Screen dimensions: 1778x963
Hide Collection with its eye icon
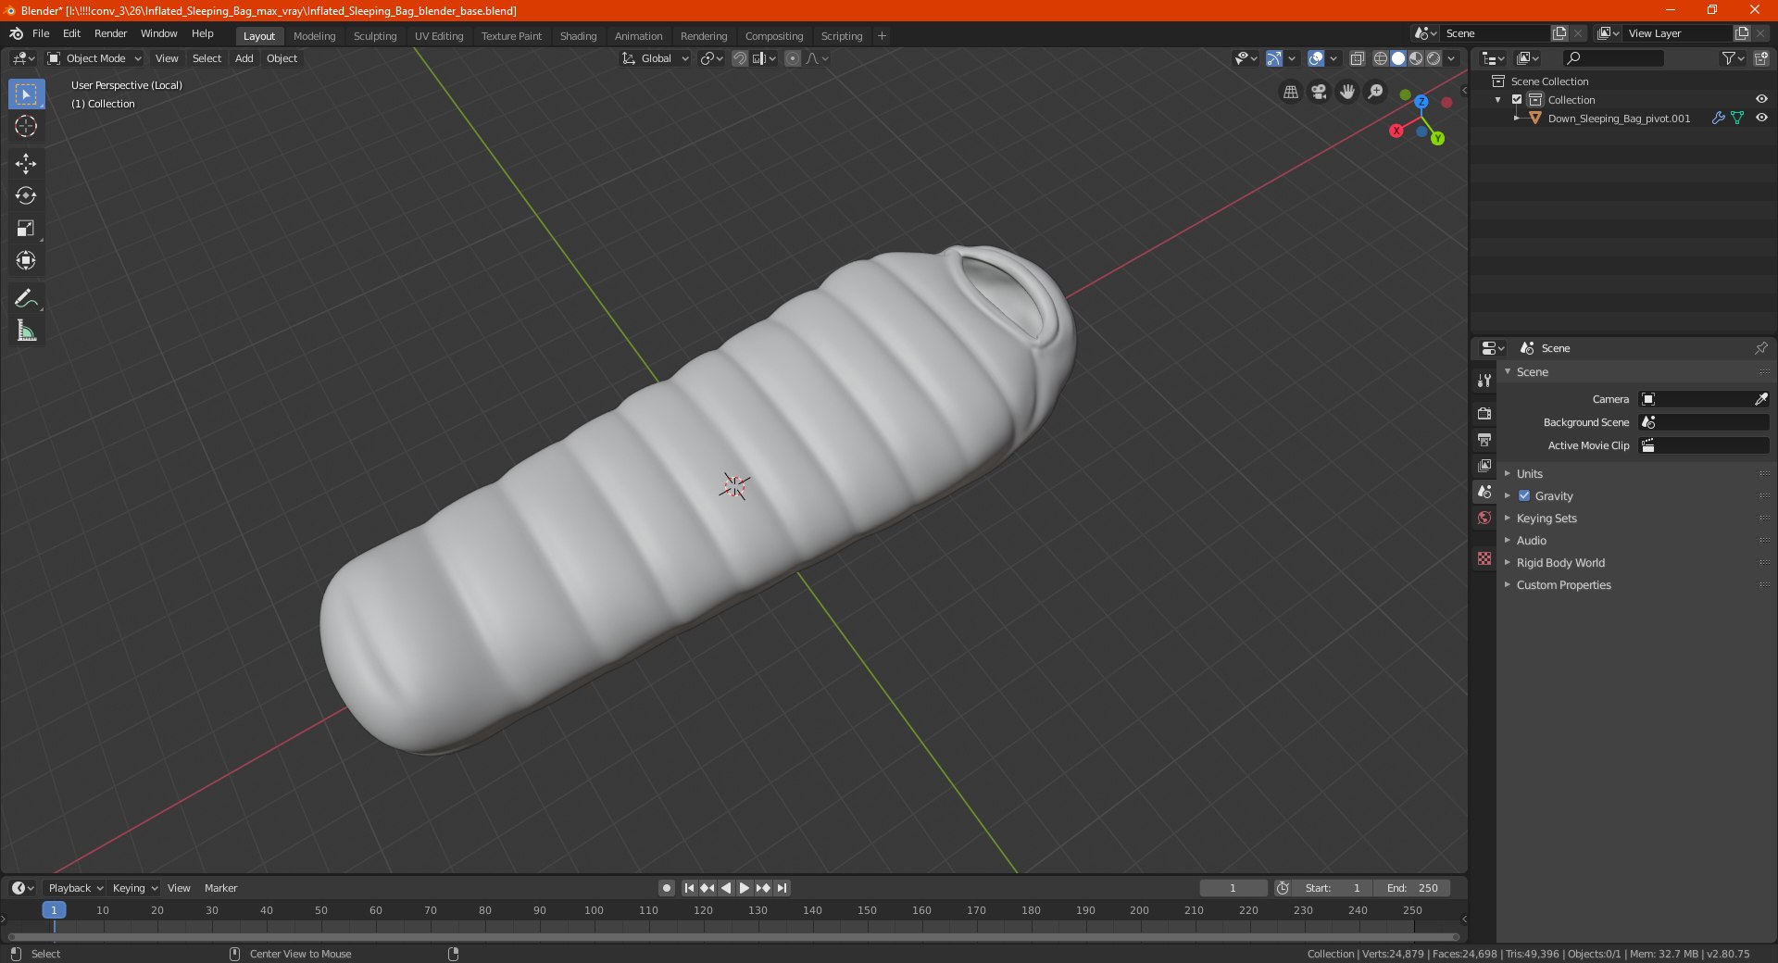tap(1761, 99)
